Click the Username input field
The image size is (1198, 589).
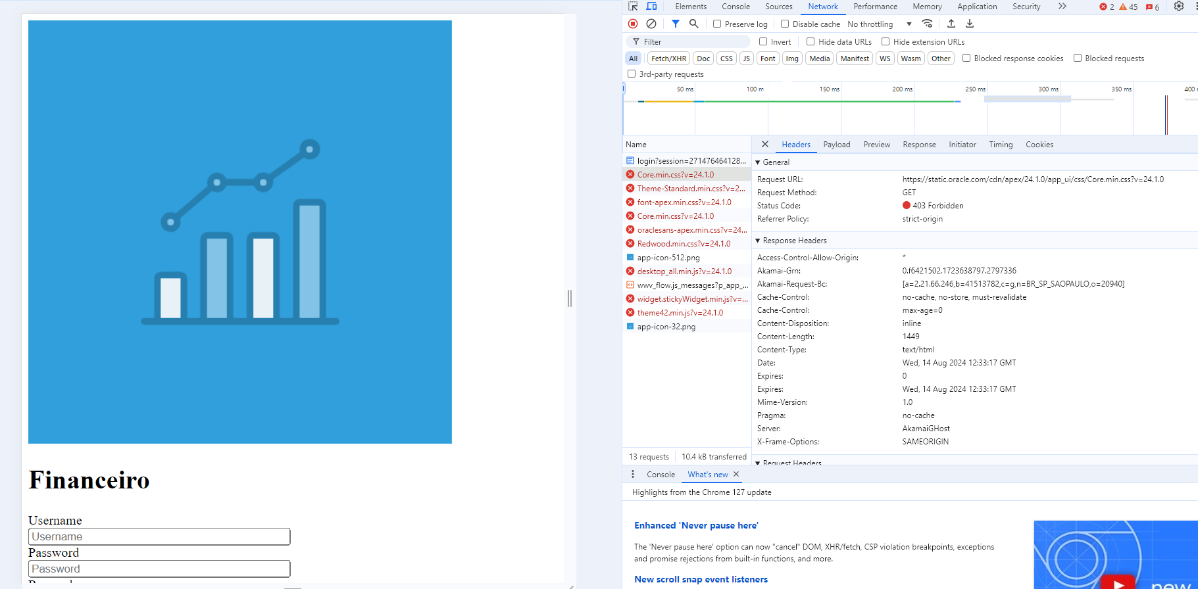(159, 537)
